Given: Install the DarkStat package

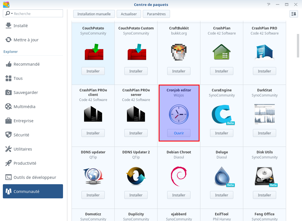Looking at the screenshot, I should tap(265, 133).
